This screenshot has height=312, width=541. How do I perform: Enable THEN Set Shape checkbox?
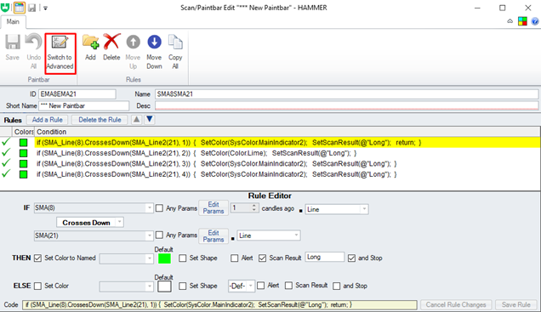pos(183,258)
